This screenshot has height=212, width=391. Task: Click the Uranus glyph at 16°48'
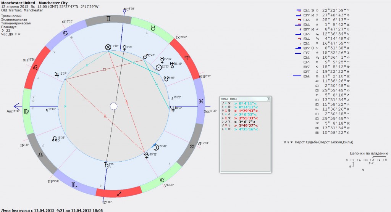pyautogui.click(x=172, y=65)
